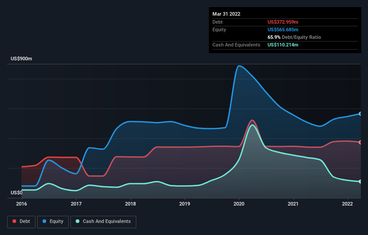The image size is (368, 235).
Task: Click the 65.9% Debt/Equity Ratio text
Action: [294, 37]
